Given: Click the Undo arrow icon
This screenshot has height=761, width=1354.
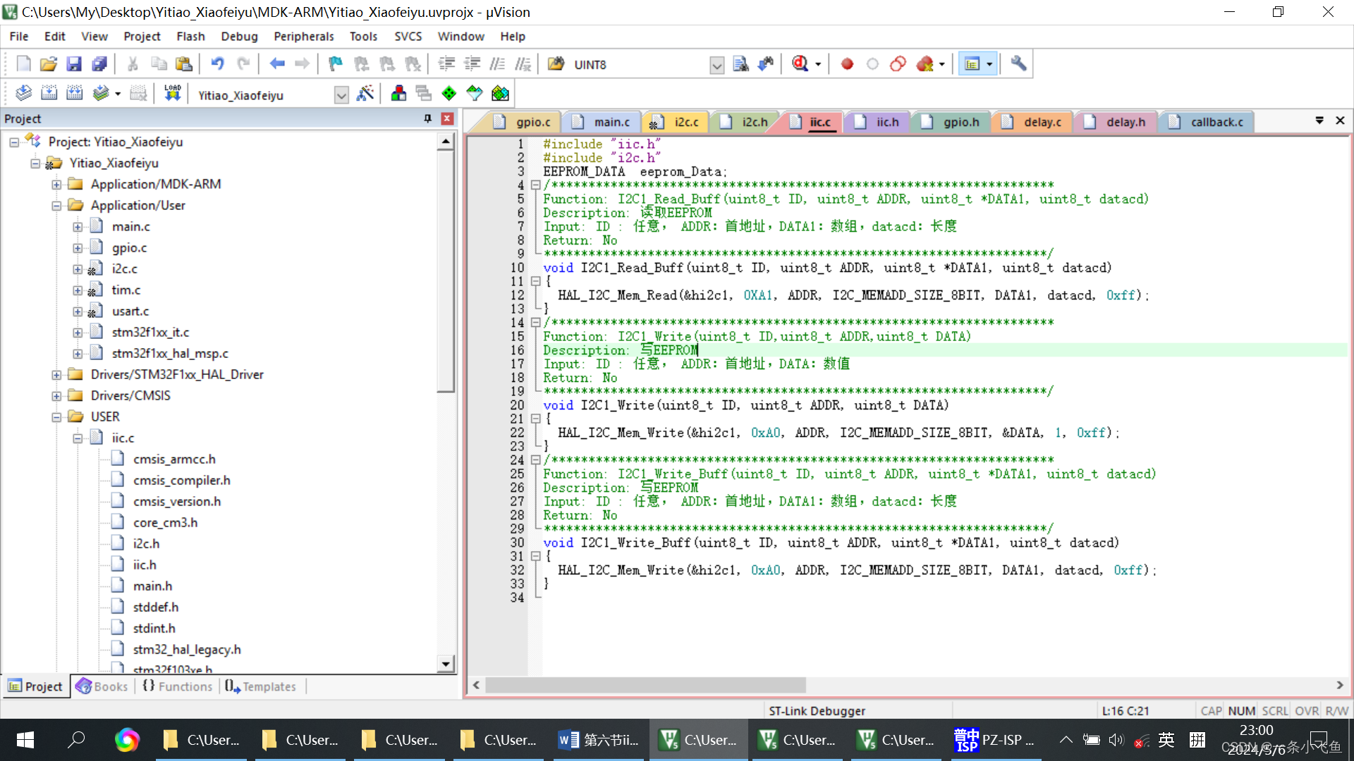Looking at the screenshot, I should click(217, 64).
